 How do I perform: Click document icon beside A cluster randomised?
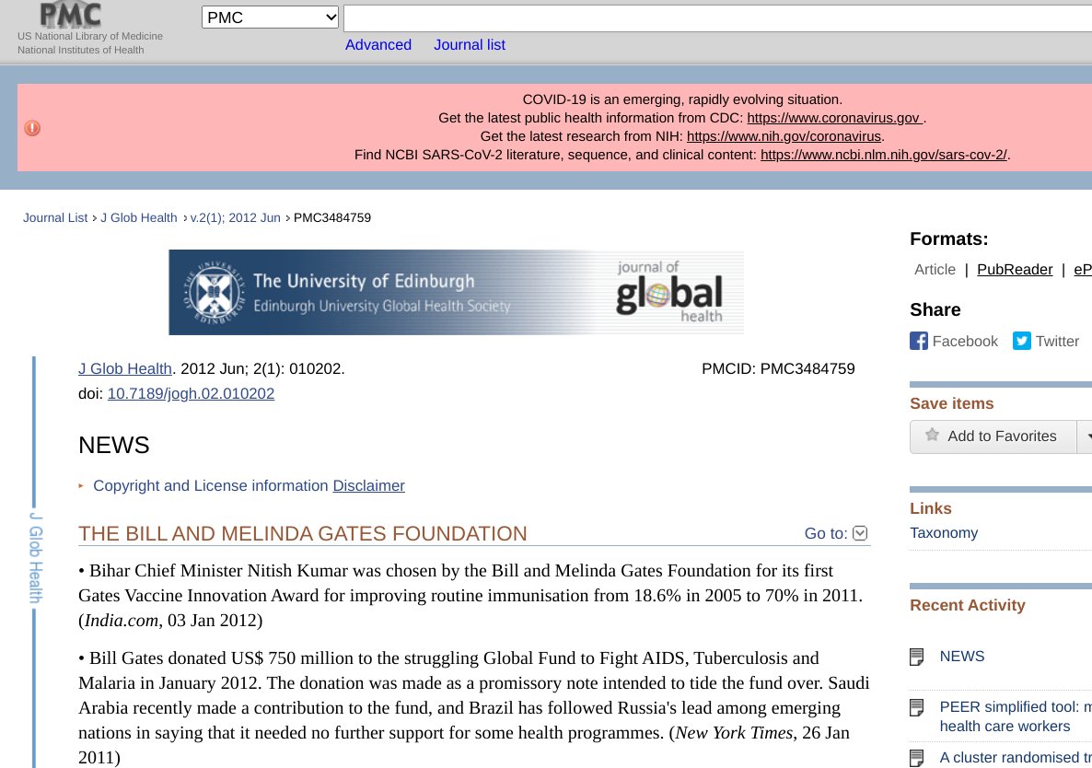click(916, 758)
